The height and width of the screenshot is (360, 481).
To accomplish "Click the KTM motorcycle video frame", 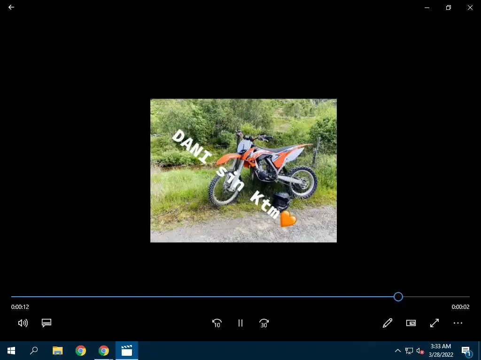I will 244,171.
